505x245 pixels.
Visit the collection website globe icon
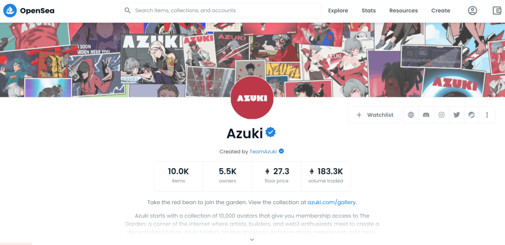tap(411, 115)
